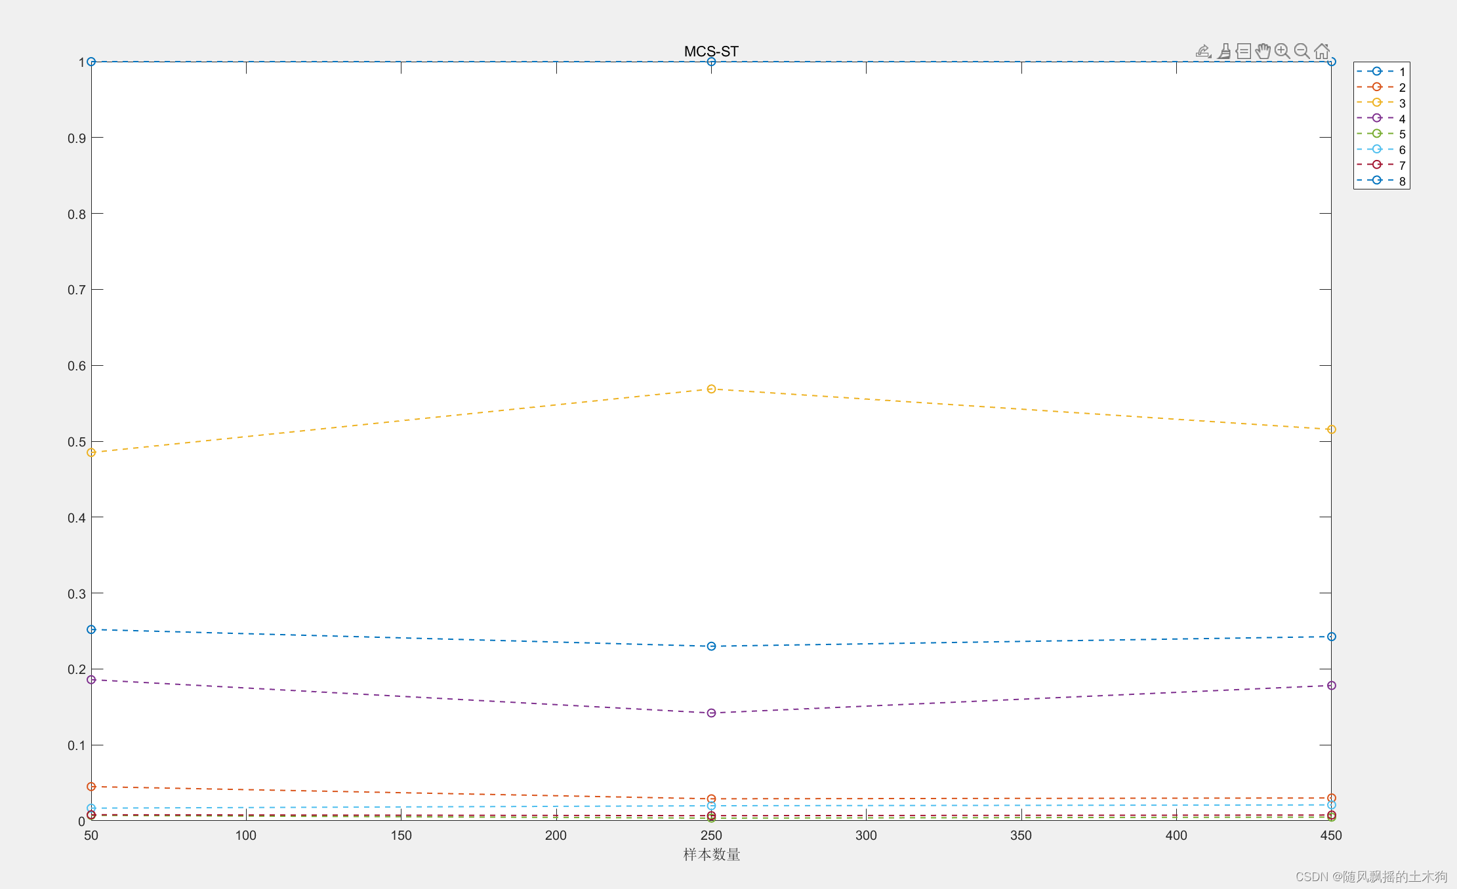Activate the data brushing tool
The width and height of the screenshot is (1457, 889).
coord(1224,51)
